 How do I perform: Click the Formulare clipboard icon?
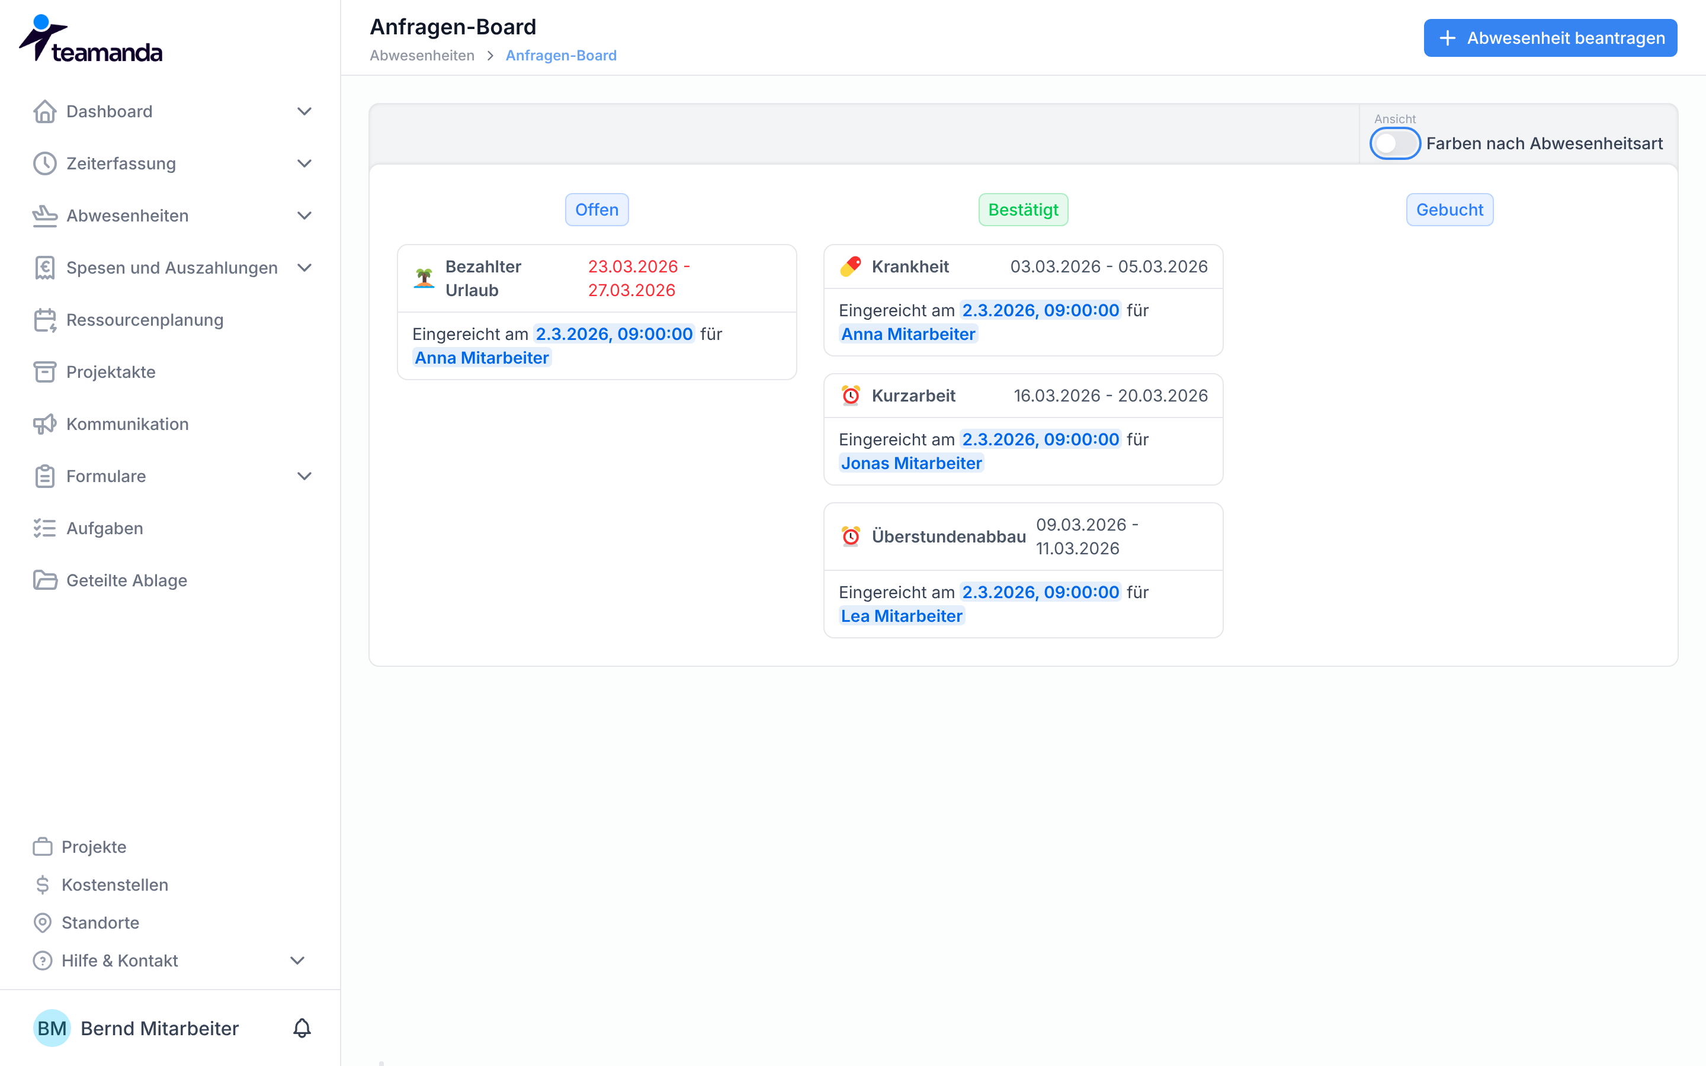(x=44, y=477)
